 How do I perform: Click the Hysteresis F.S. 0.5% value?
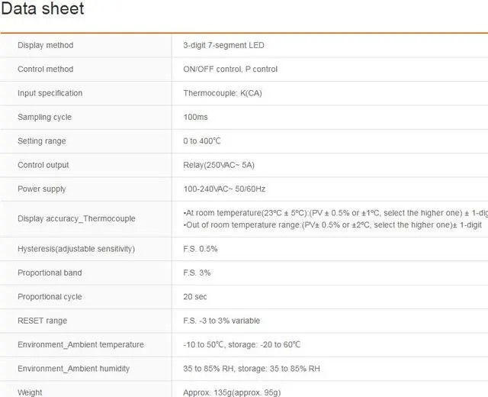tap(200, 249)
